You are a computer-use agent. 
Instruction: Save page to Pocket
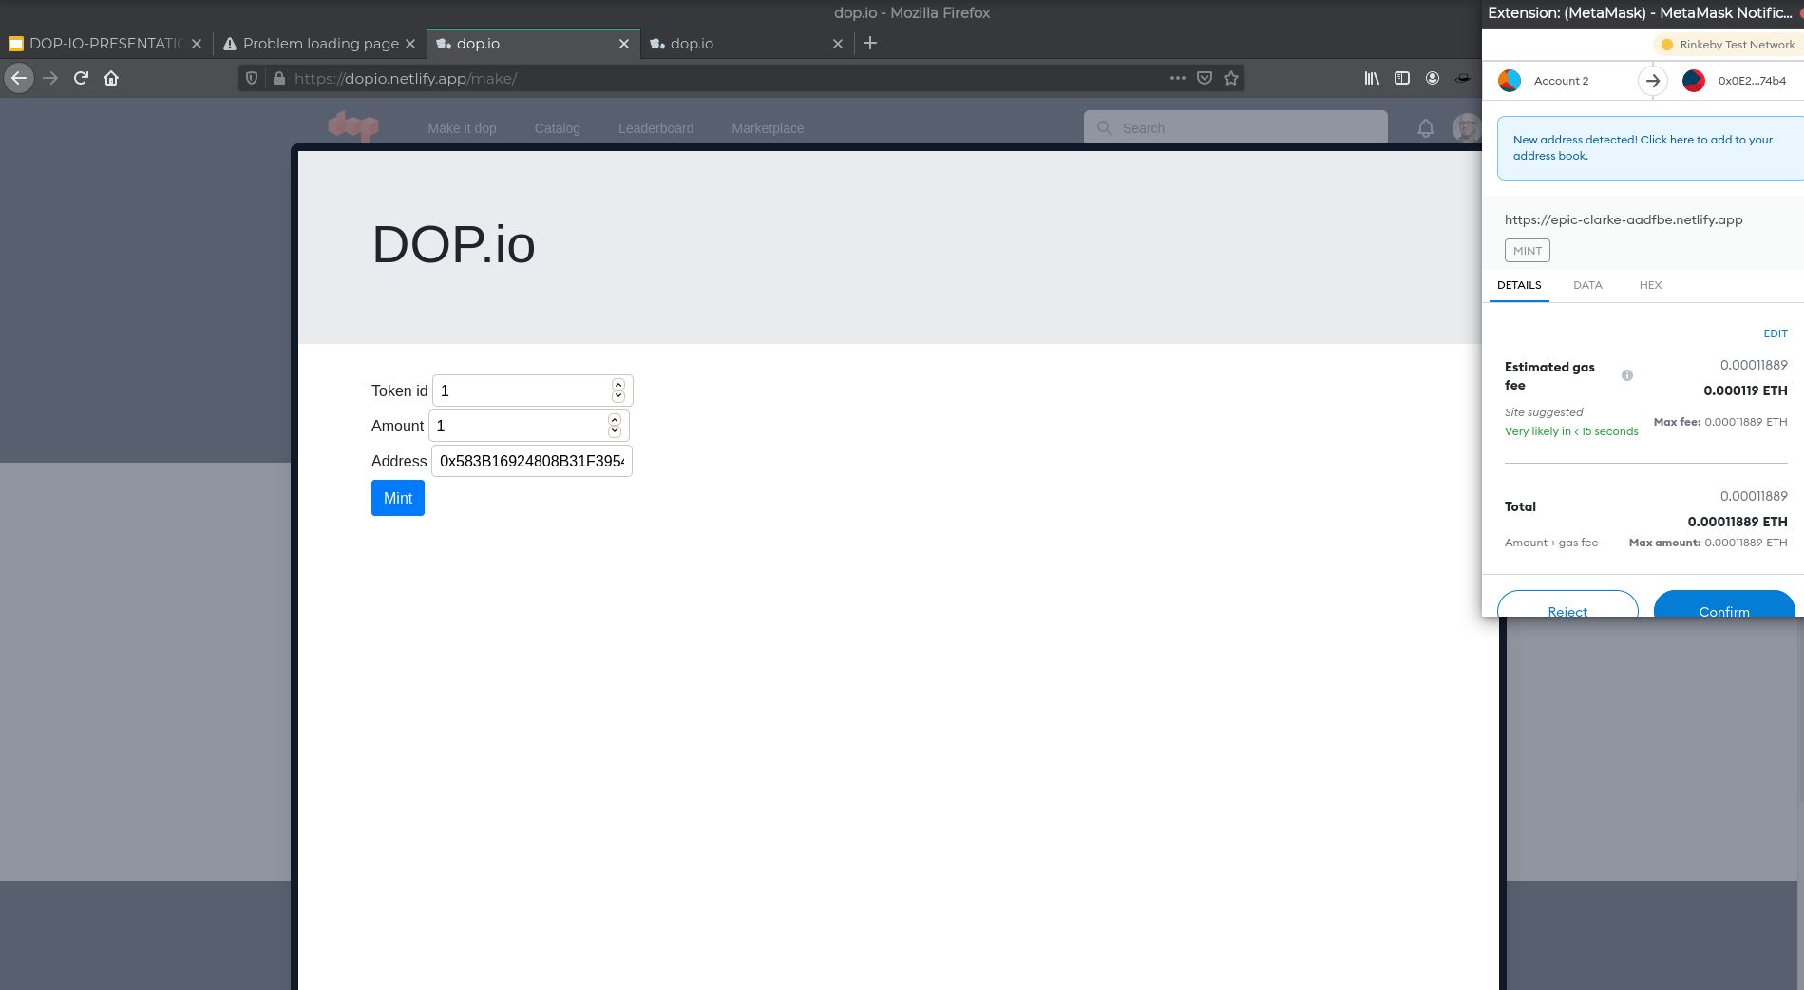coord(1205,78)
